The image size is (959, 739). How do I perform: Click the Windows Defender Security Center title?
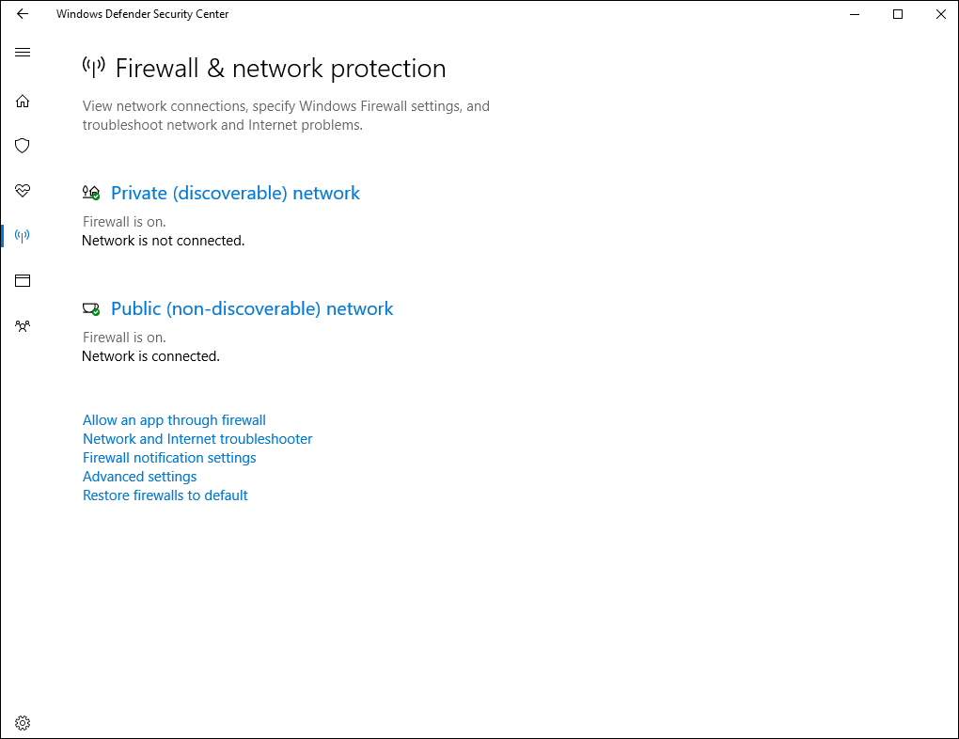coord(143,14)
